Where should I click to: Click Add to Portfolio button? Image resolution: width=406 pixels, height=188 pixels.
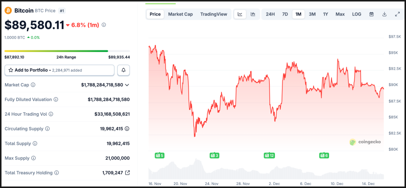point(59,70)
